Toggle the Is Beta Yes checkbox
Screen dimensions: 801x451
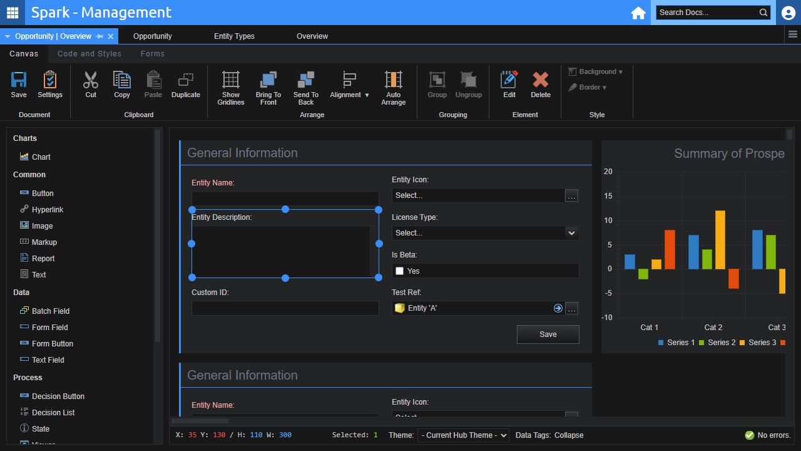pyautogui.click(x=399, y=271)
